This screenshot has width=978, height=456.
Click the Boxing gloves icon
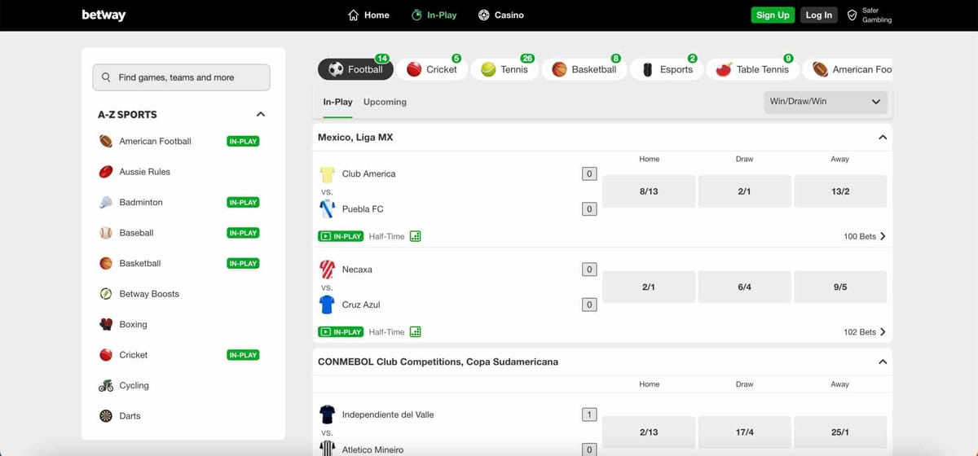pyautogui.click(x=106, y=324)
